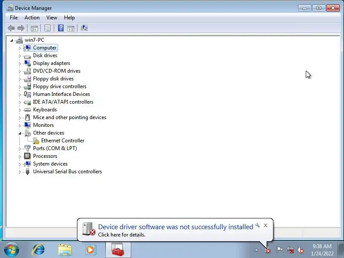The width and height of the screenshot is (344, 258).
Task: Click the Display adapters icon
Action: pyautogui.click(x=28, y=63)
